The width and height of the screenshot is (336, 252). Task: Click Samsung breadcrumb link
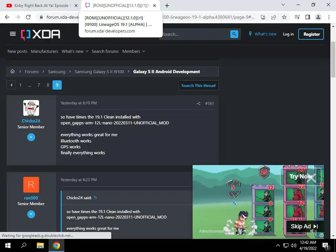(56, 72)
